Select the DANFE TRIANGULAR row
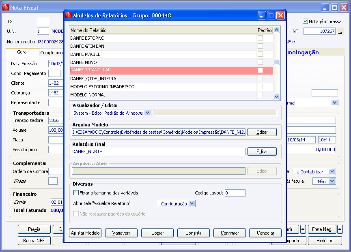351x252 pixels. (171, 70)
